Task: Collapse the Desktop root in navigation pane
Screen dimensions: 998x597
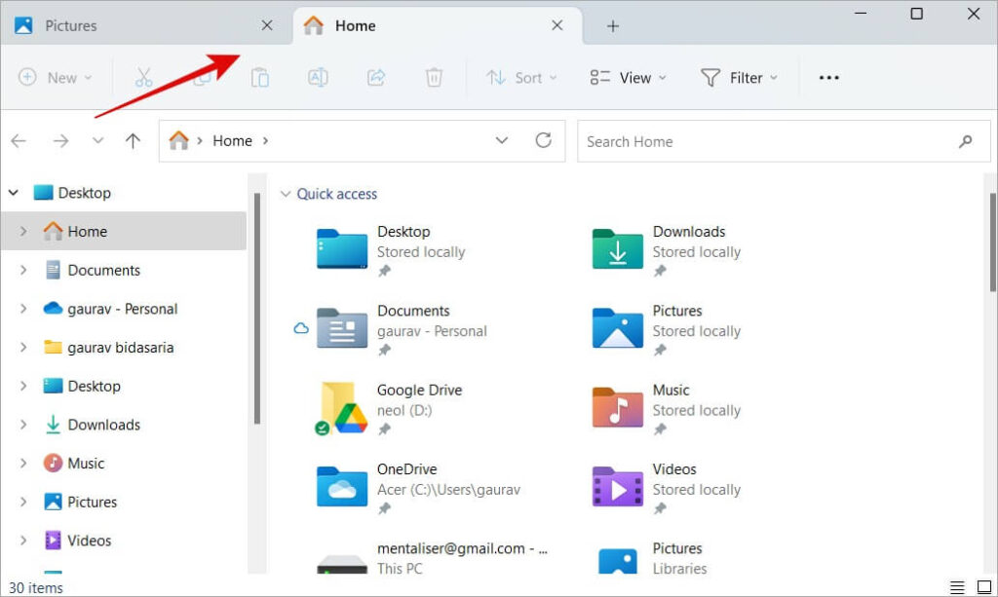Action: click(14, 192)
